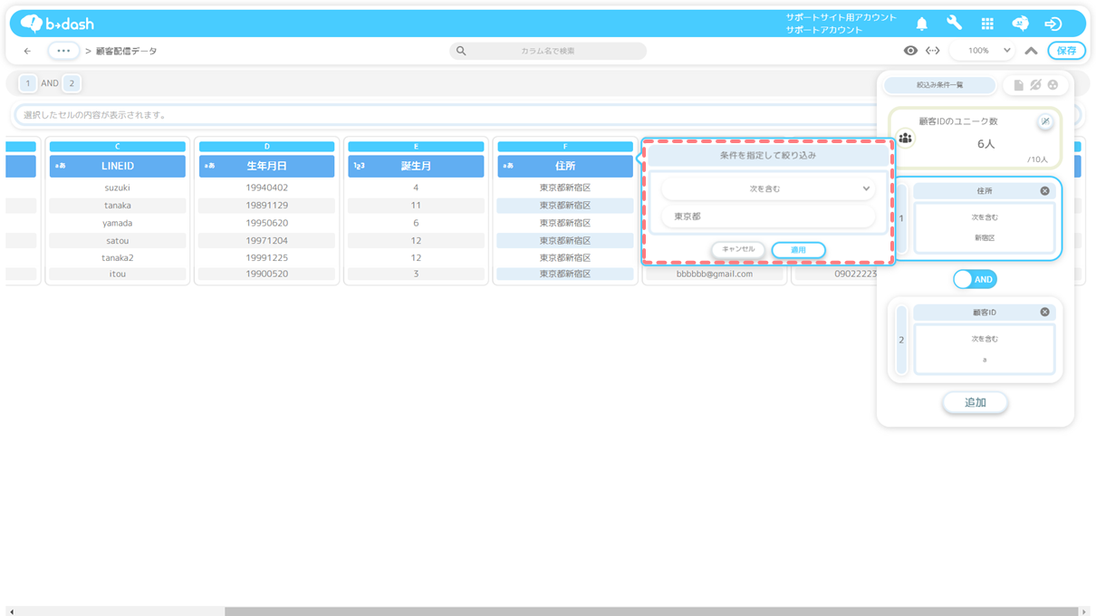This screenshot has height=616, width=1096.
Task: Click the chat mascot support icon
Action: point(1020,24)
